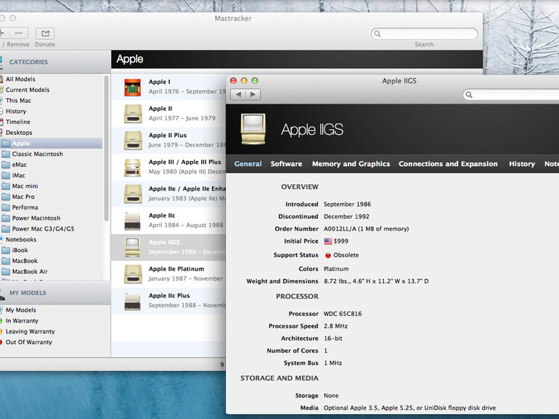Screen dimensions: 559x419
Task: Open History in Categories sidebar
Action: tap(16, 111)
